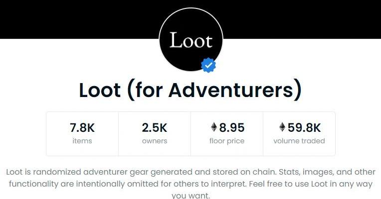Screen dimensions: 381x199
Task: Click the word "Loot" in the heading
Action: tap(100, 90)
